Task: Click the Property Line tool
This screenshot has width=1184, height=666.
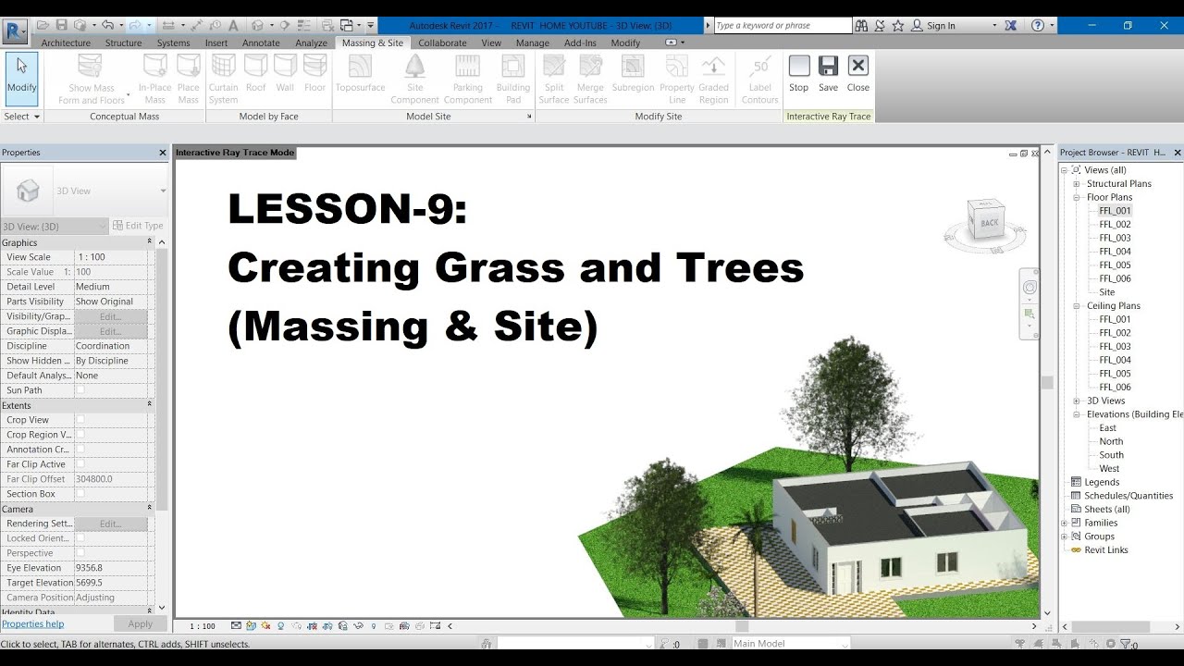Action: (x=677, y=80)
